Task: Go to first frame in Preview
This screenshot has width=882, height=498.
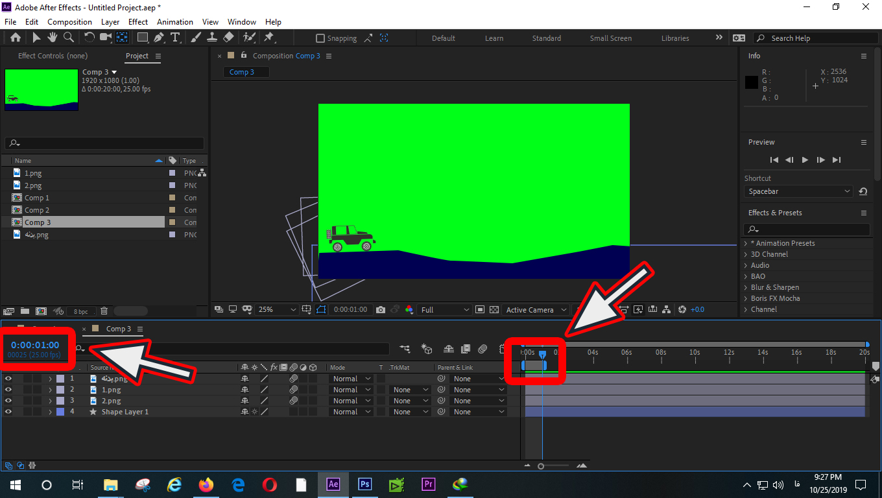Action: (x=774, y=160)
